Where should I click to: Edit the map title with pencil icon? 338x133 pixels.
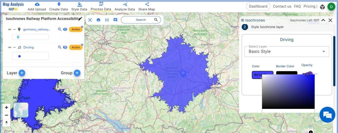pos(81,19)
